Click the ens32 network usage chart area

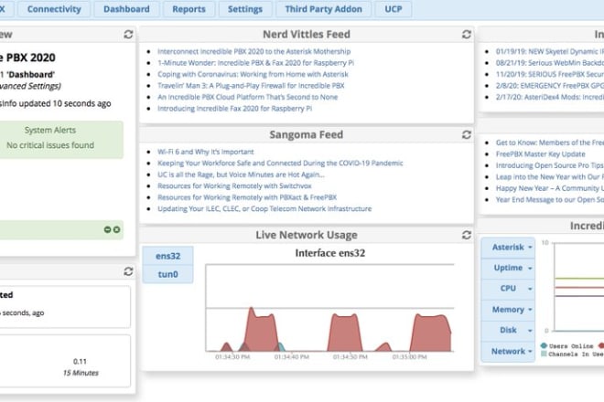(x=329, y=308)
